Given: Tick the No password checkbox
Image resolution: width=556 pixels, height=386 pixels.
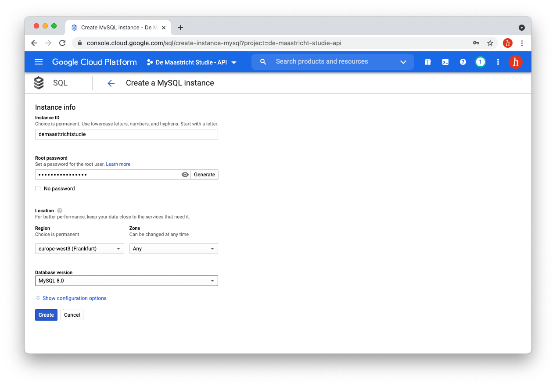Looking at the screenshot, I should coord(38,189).
